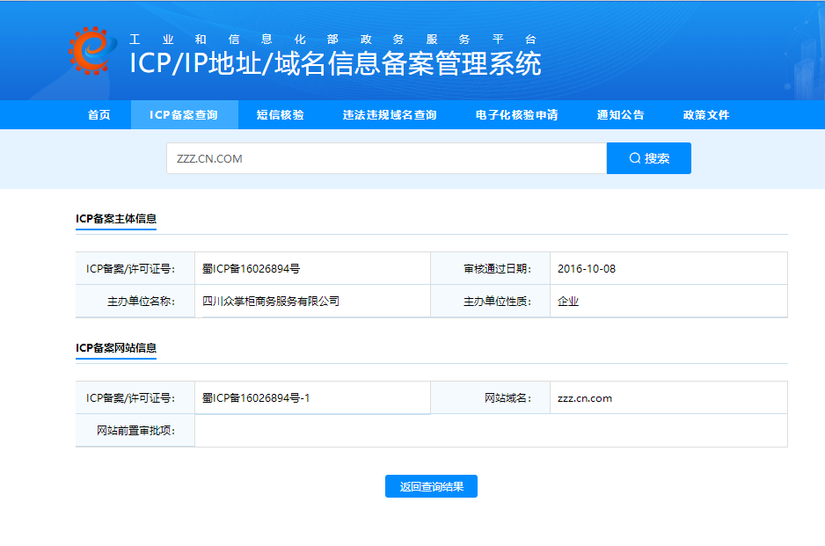This screenshot has width=825, height=546.
Task: Click the empty 网站前置审批项 value cell
Action: [x=491, y=430]
